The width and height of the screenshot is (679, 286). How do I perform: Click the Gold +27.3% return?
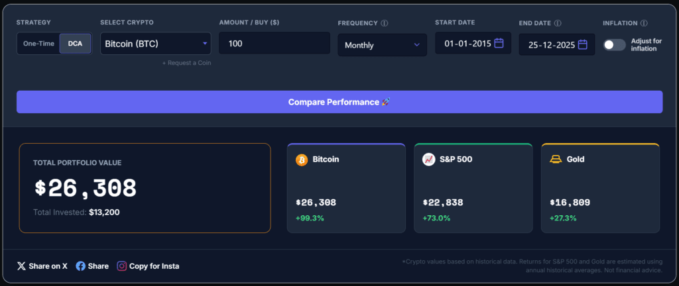(x=564, y=218)
